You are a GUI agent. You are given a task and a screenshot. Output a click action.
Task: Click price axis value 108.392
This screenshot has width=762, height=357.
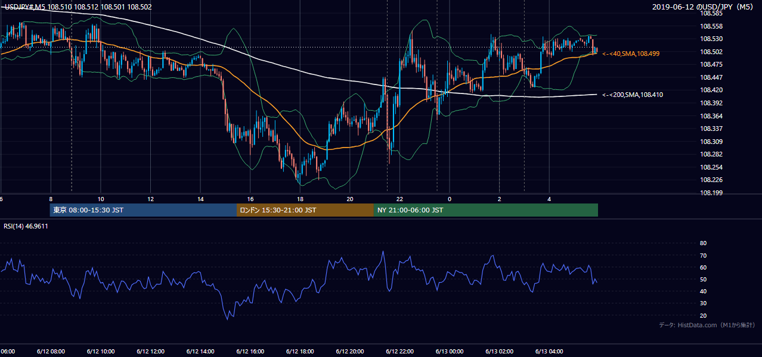click(711, 103)
